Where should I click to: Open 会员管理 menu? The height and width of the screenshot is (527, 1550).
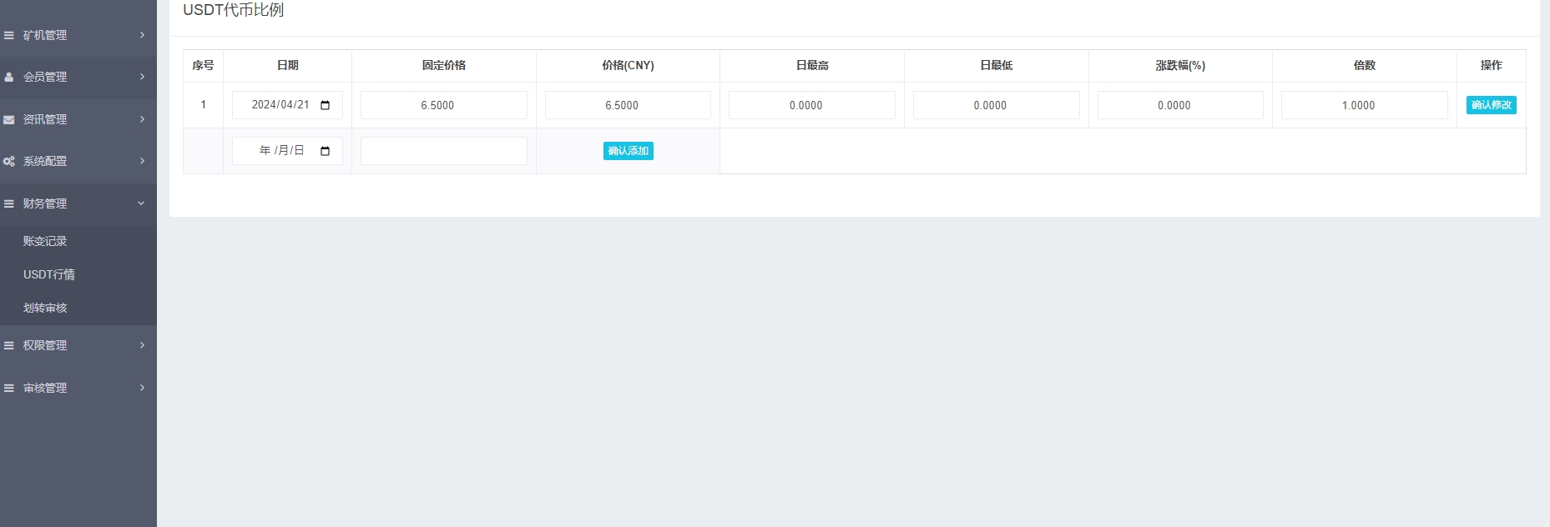[x=78, y=77]
